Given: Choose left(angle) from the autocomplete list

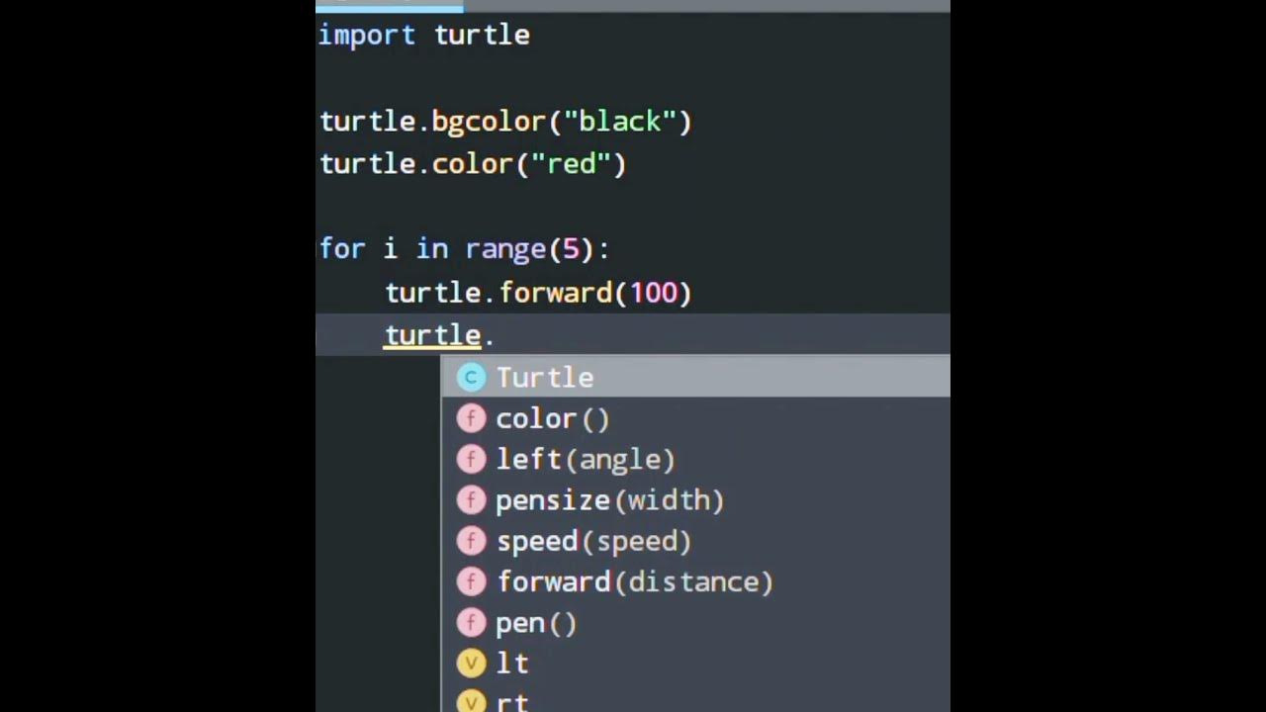Looking at the screenshot, I should [585, 459].
